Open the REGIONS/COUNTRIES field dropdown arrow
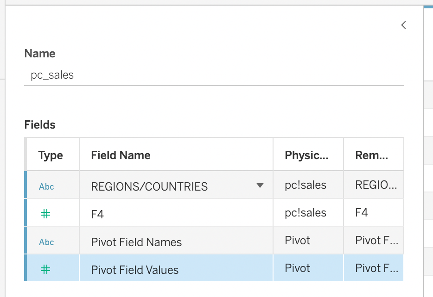Screen dimensions: 433x297 tap(260, 186)
